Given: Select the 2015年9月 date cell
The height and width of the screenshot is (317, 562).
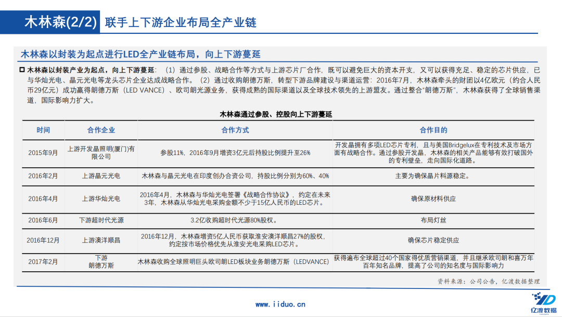Looking at the screenshot, I should click(43, 153).
